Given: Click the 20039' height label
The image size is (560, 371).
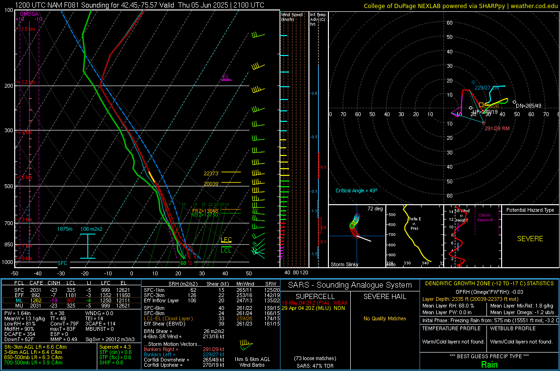Looking at the screenshot, I should 211,184.
